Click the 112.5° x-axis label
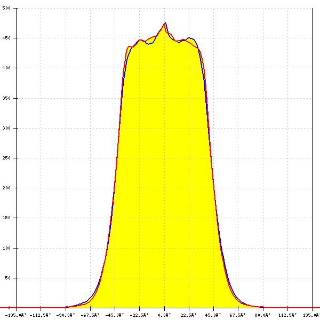 [x=287, y=315]
